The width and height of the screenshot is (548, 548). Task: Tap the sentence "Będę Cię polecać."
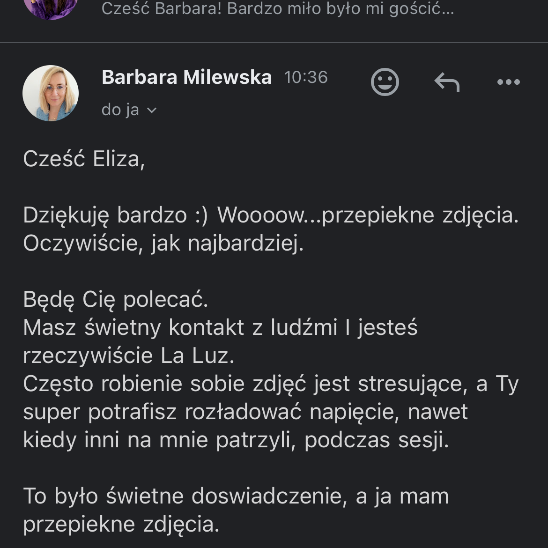[116, 299]
